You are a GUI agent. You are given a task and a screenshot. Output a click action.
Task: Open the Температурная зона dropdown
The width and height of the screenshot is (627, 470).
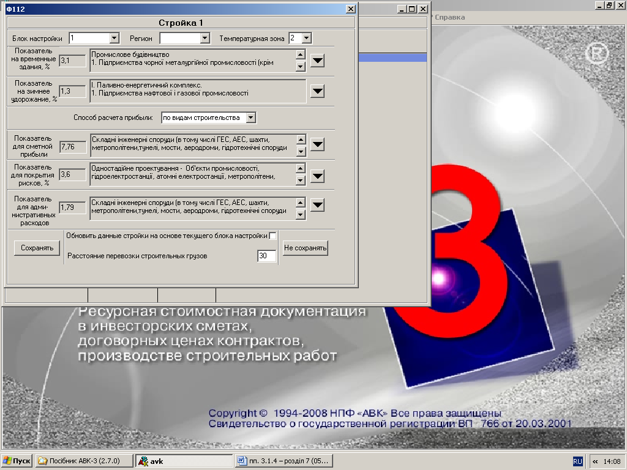click(x=307, y=39)
